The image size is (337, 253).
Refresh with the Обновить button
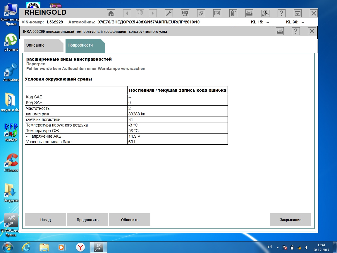[130, 220]
